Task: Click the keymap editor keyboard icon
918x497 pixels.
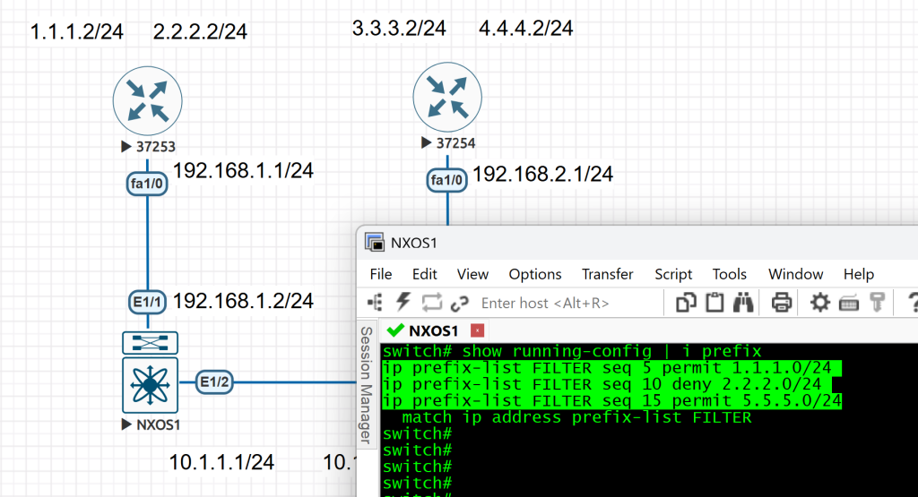Action: [x=849, y=303]
